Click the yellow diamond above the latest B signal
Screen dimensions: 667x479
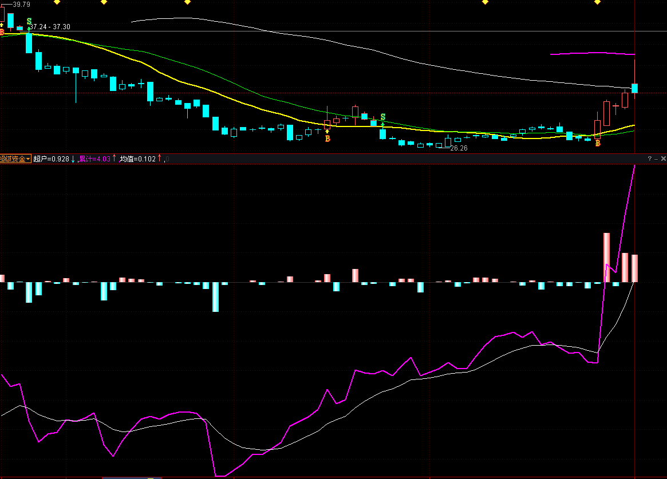coord(597,2)
